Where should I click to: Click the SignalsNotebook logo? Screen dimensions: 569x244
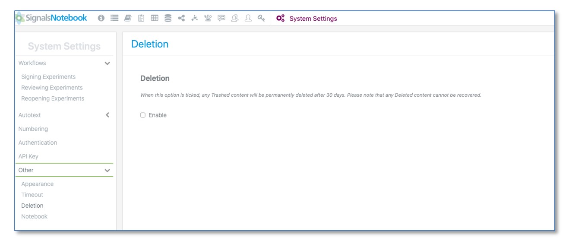pos(51,18)
